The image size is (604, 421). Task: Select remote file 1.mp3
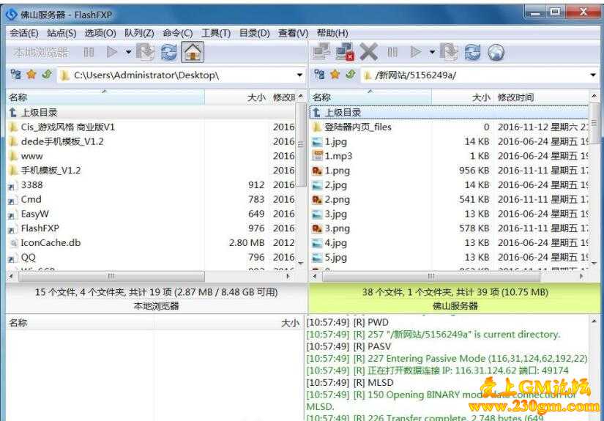click(x=449, y=156)
